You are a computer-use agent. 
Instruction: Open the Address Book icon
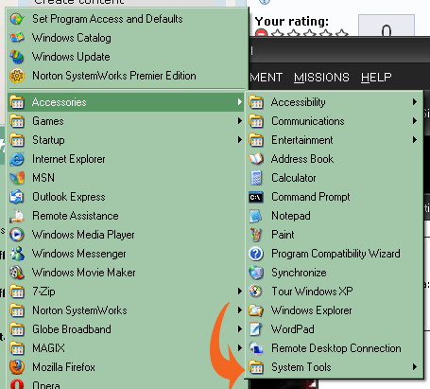point(256,159)
